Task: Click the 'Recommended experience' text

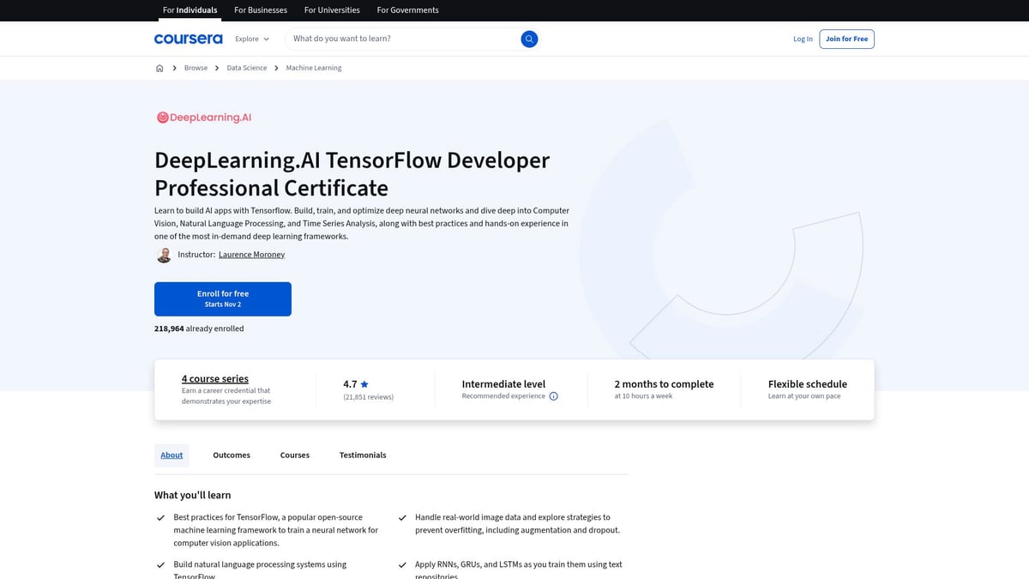Action: tap(503, 396)
